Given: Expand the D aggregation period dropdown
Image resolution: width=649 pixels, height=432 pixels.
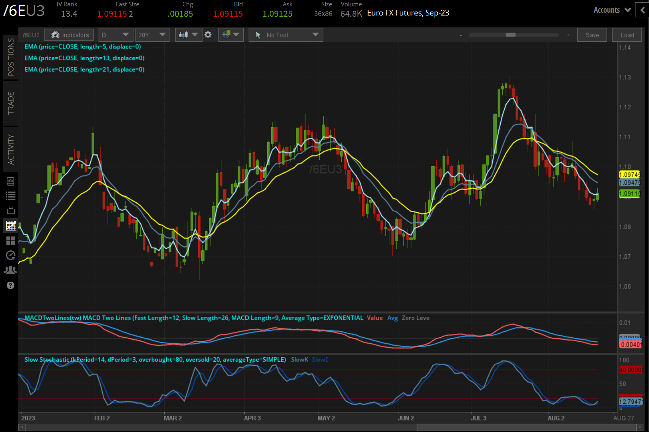Looking at the screenshot, I should pos(116,35).
